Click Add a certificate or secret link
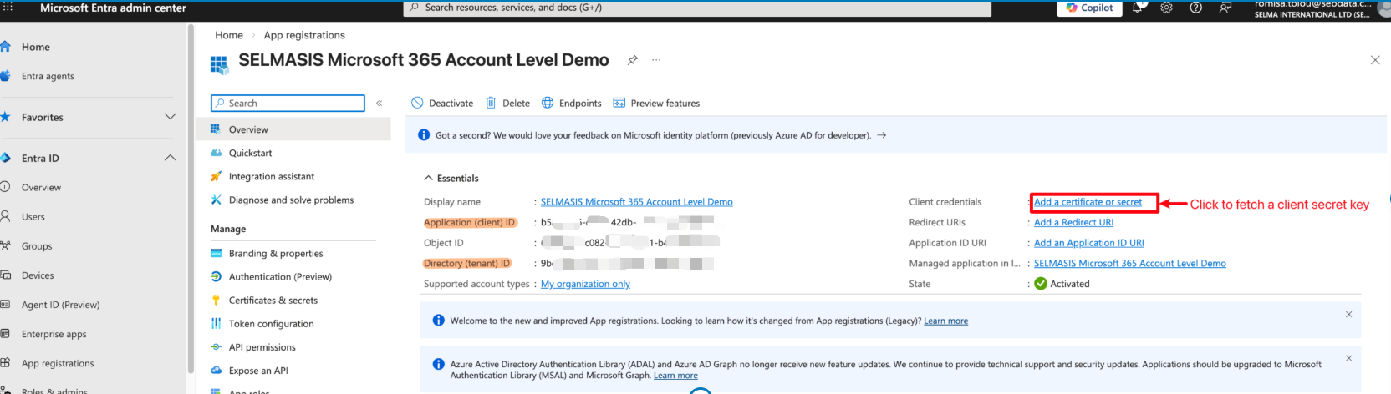 pos(1088,202)
